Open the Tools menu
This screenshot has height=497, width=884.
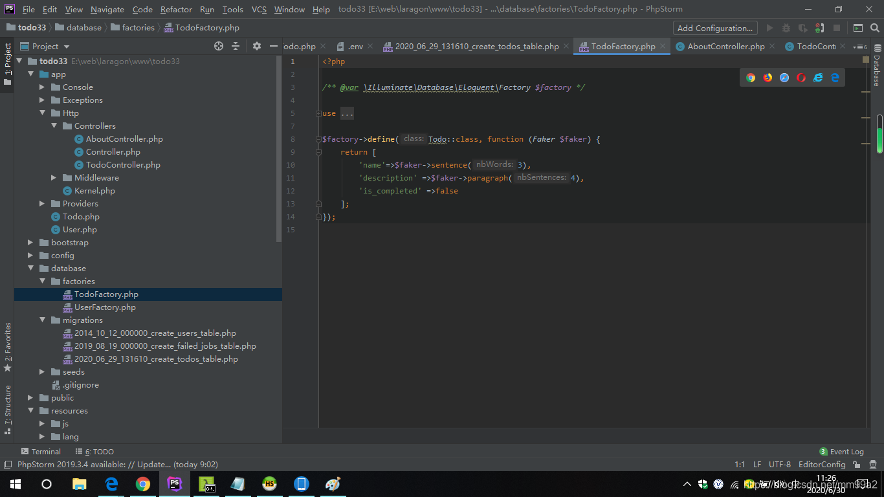232,9
